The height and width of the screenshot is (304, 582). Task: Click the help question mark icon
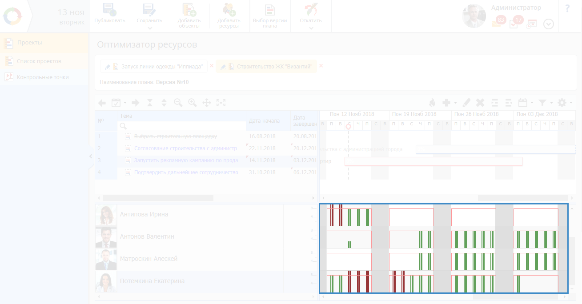point(567,8)
